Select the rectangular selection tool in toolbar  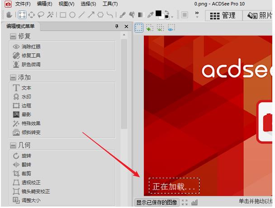[x=22, y=15]
